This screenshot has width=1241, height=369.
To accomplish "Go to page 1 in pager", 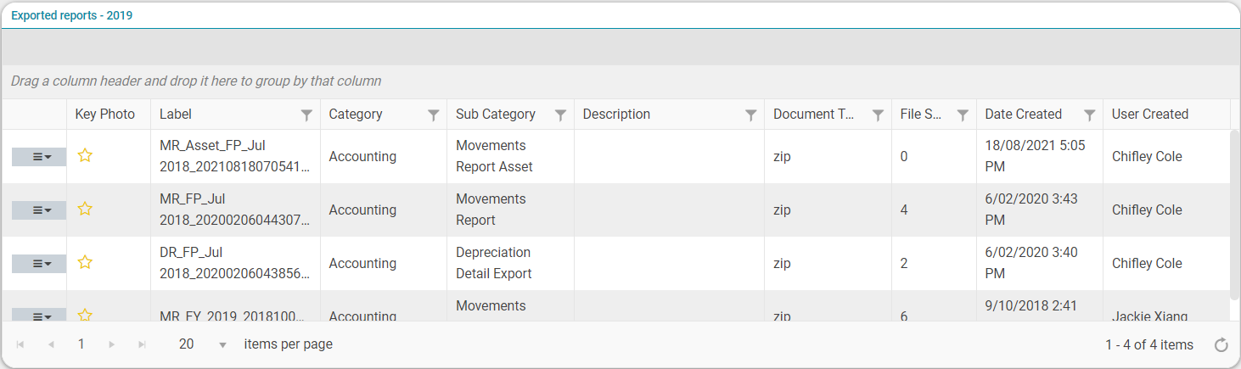I will [x=81, y=344].
